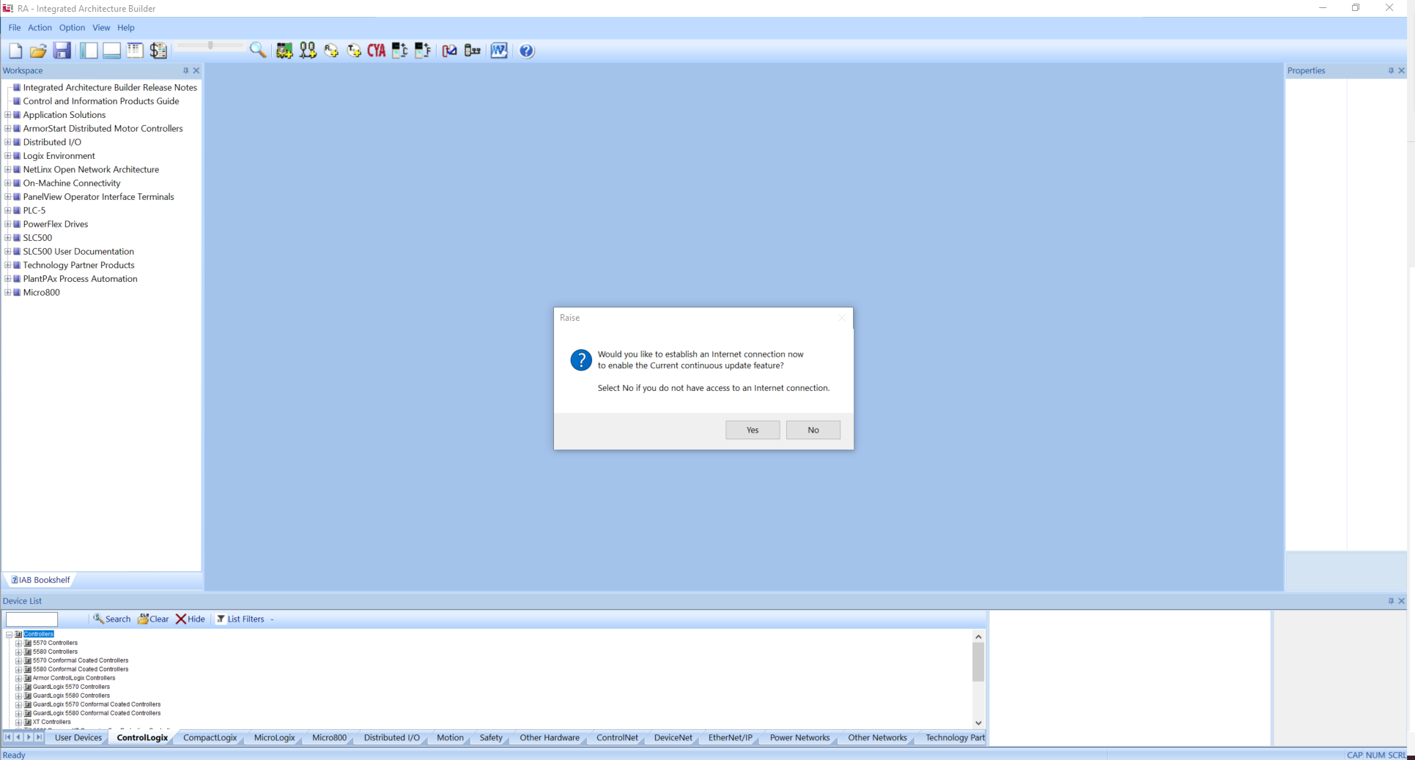Create a new project with the blank page icon
Screen dimensions: 1415x760
(15, 51)
